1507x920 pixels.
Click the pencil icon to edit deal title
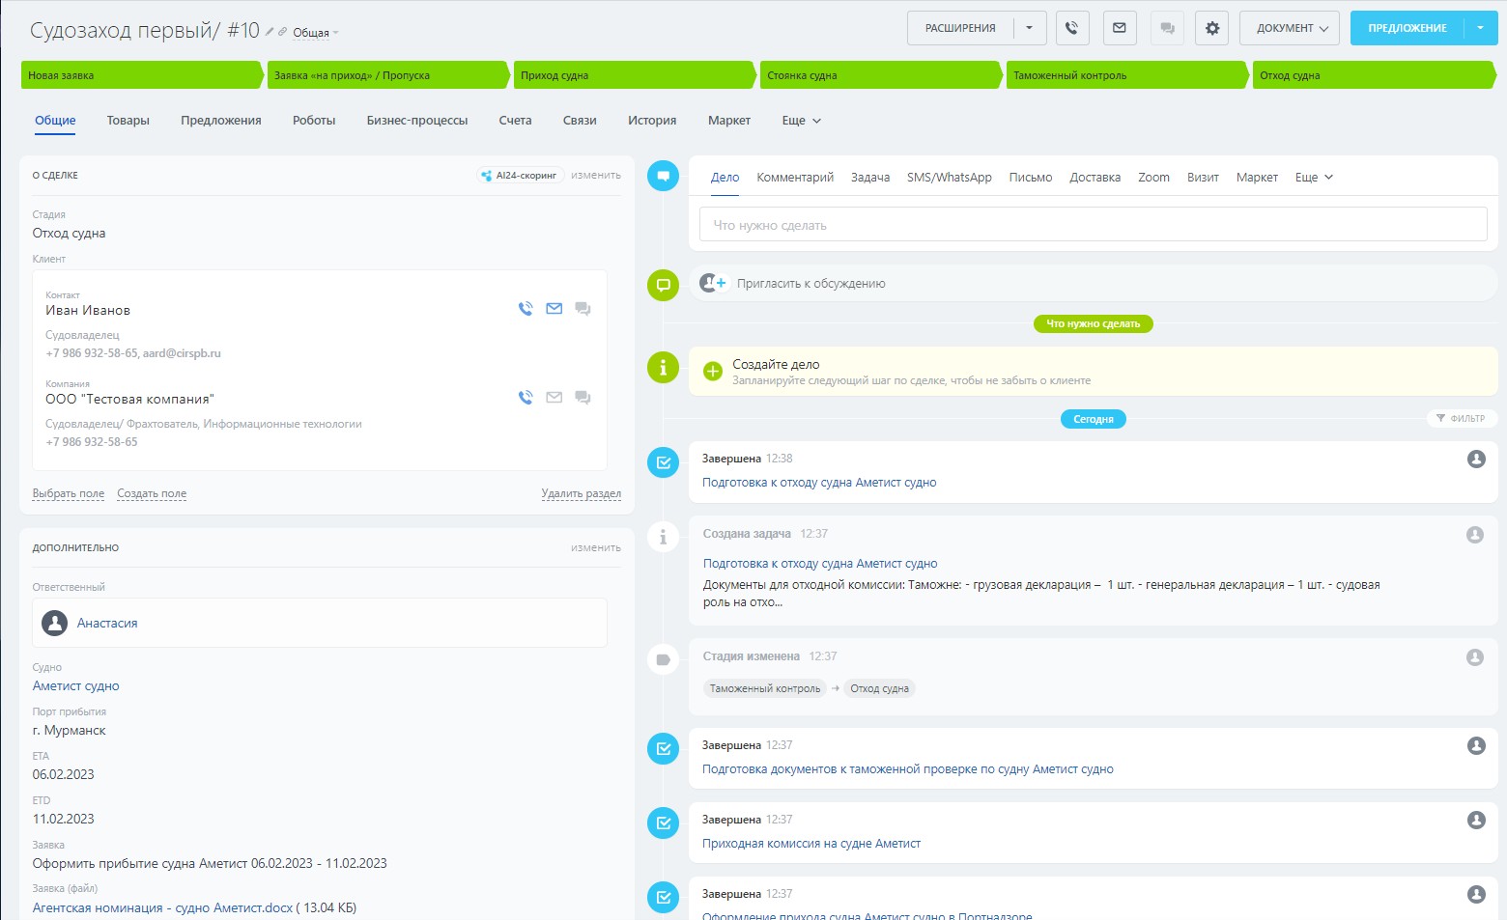[x=270, y=32]
